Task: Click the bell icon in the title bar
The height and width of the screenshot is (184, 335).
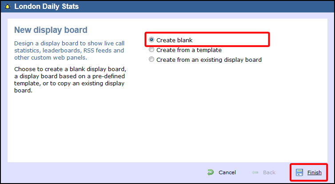Action: coord(8,7)
